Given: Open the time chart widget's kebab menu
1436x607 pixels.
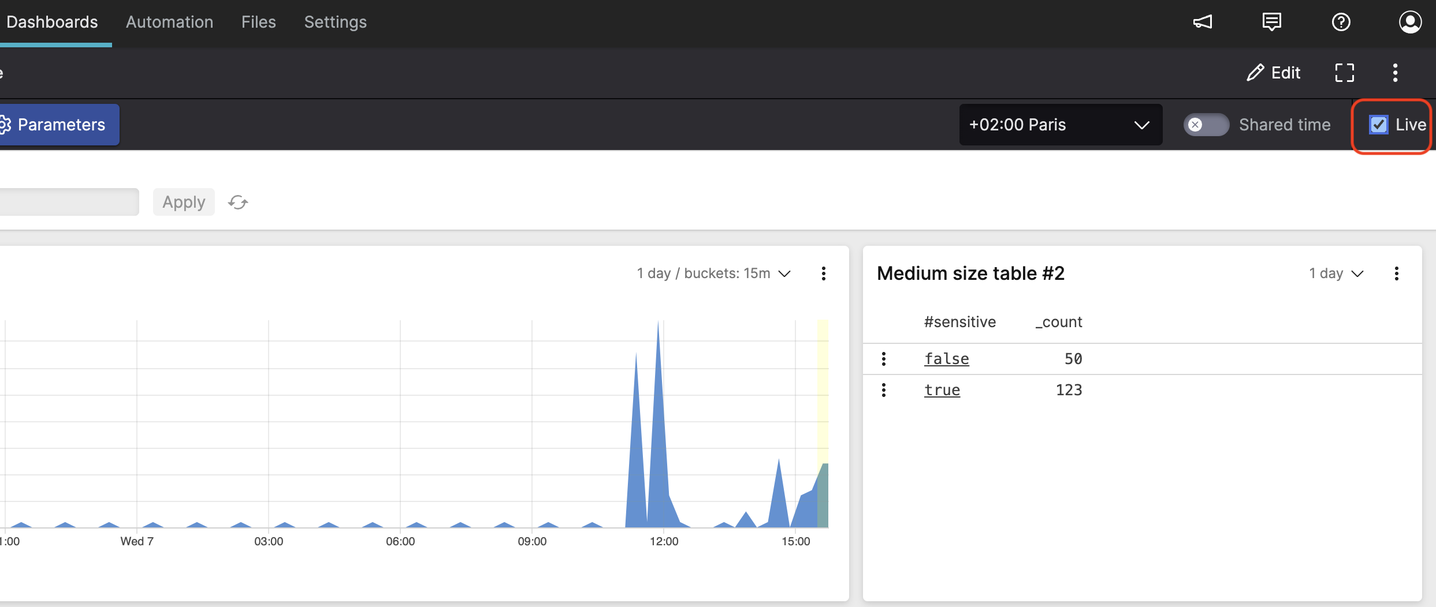Looking at the screenshot, I should point(823,273).
